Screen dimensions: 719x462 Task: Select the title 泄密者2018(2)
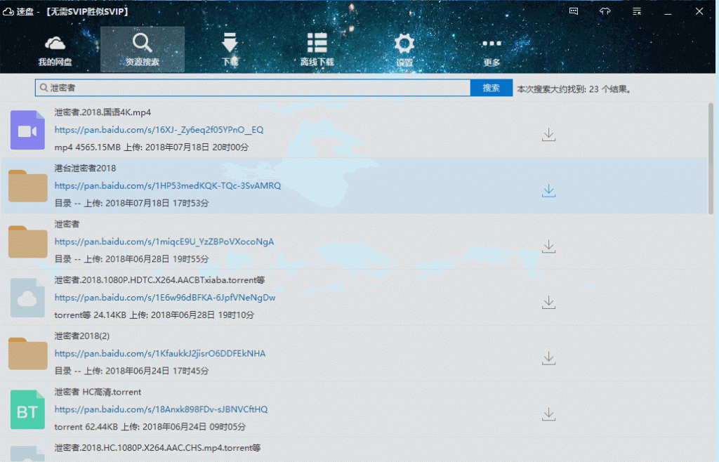[x=81, y=336]
